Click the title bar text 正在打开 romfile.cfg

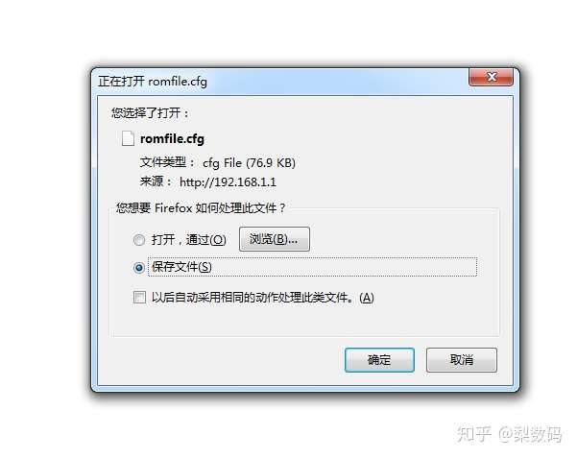coord(153,81)
